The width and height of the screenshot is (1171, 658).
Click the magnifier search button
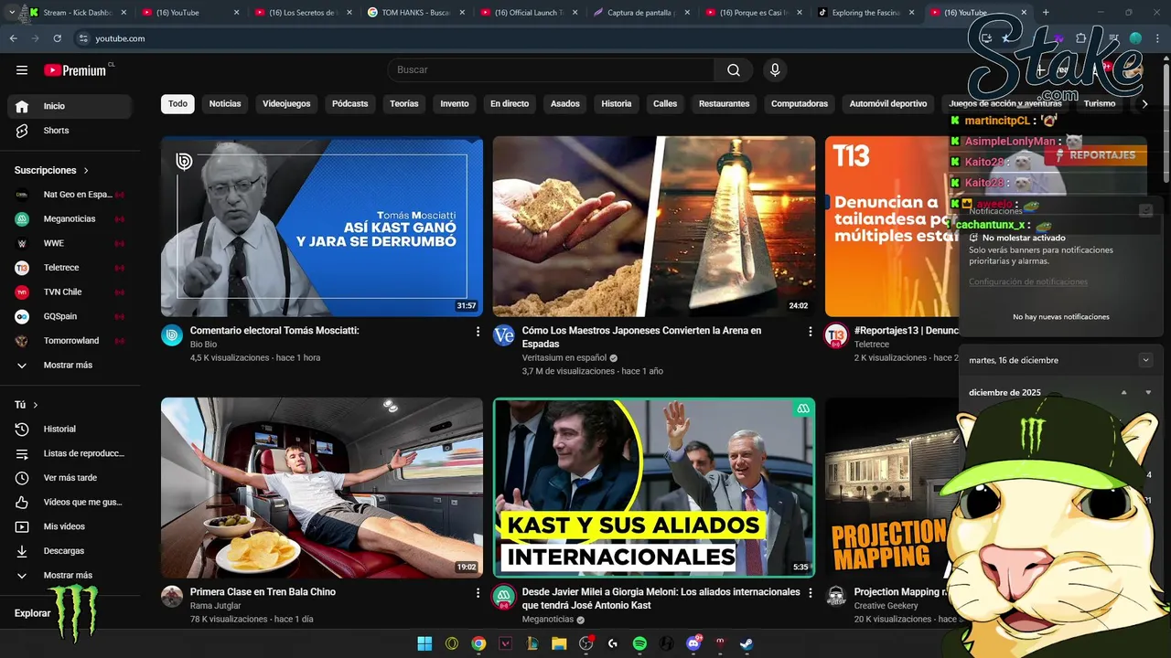[734, 70]
